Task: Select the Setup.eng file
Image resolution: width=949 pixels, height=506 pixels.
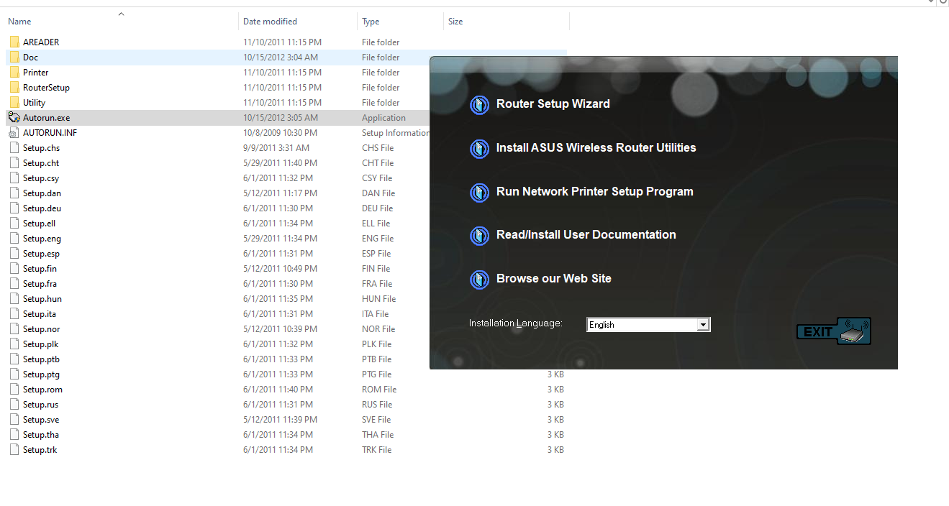Action: [x=42, y=239]
